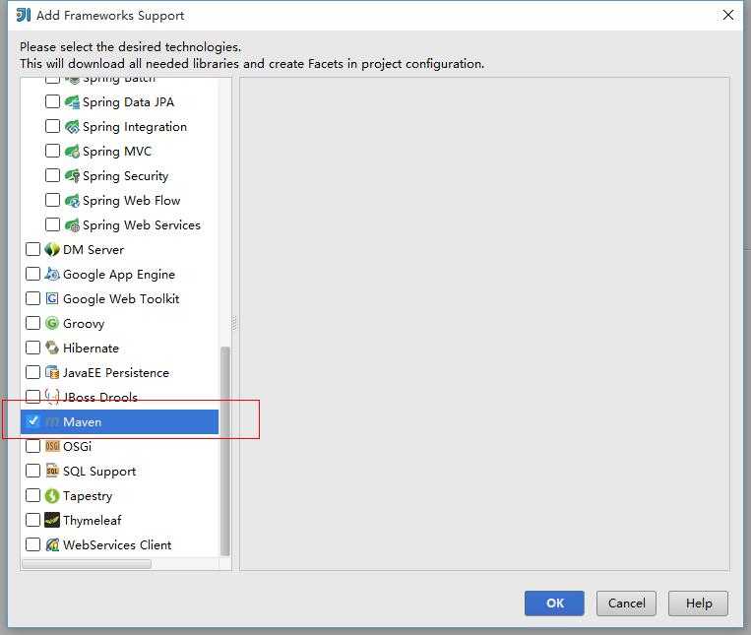Close the Add Frameworks Support dialog

coord(728,15)
